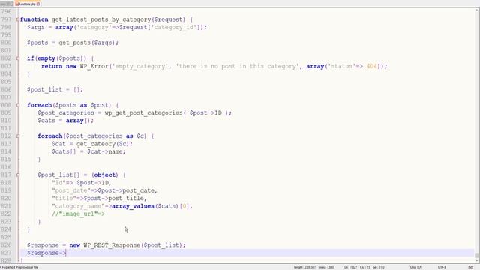This screenshot has width=480, height=270.
Task: Click the UTF-8 encoding in status bar
Action: pyautogui.click(x=442, y=267)
